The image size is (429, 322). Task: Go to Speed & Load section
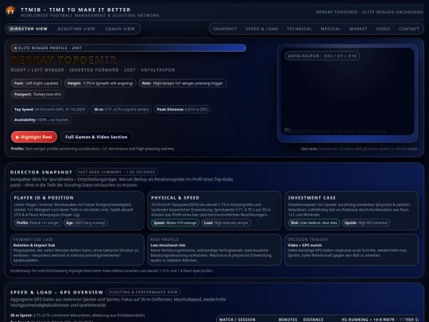(x=262, y=29)
